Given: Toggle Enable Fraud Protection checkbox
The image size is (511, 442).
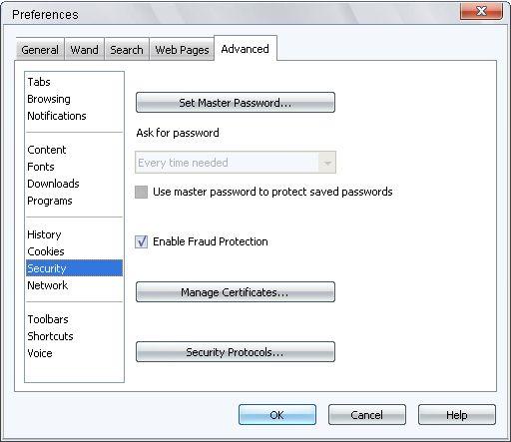Looking at the screenshot, I should (x=141, y=241).
